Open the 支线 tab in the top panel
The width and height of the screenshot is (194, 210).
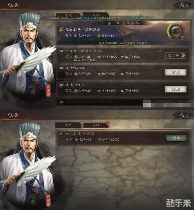click(96, 15)
